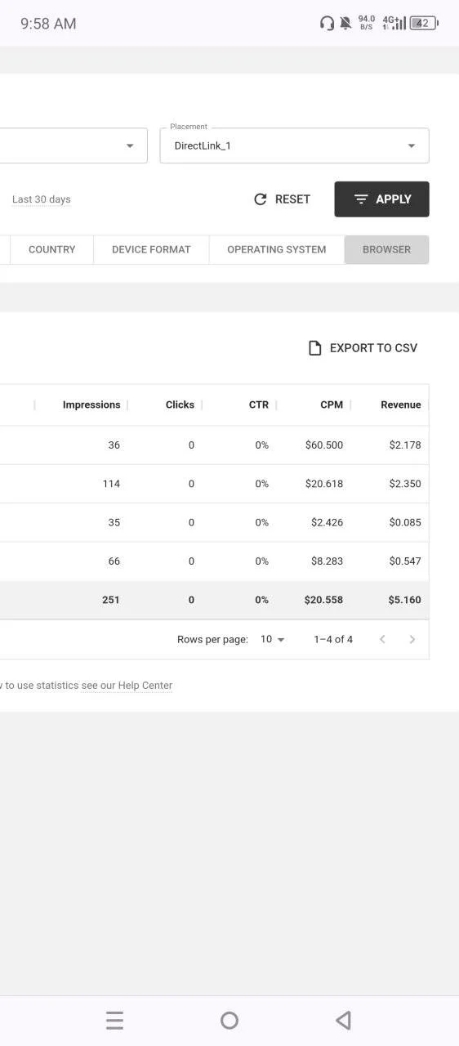Click the Apply button

(x=381, y=199)
